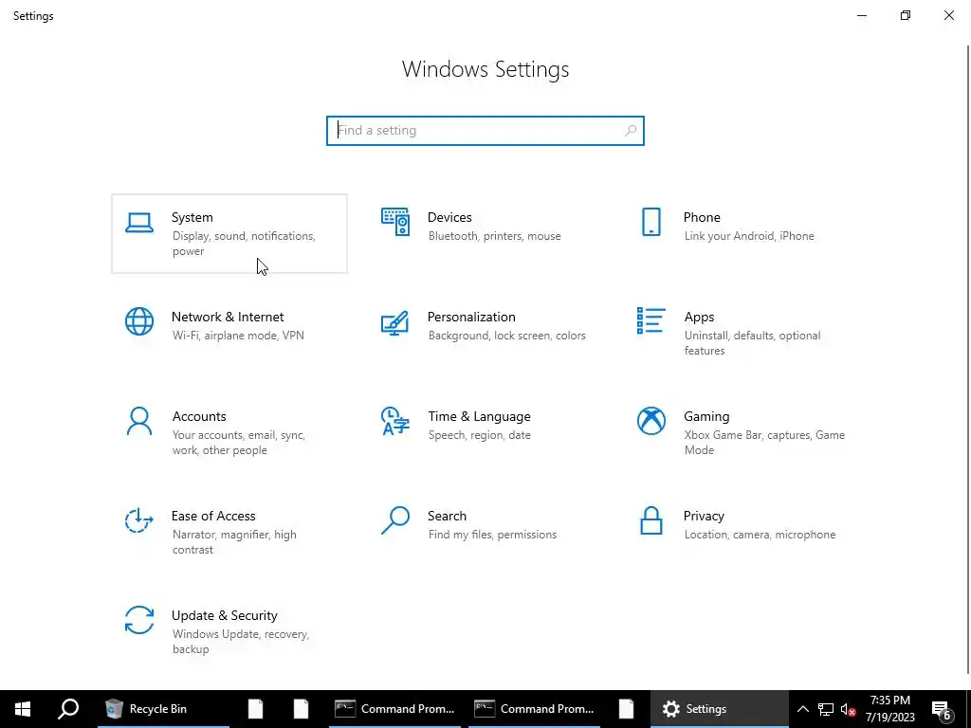Click the magnifier icon inside the search box
This screenshot has height=728, width=971.
631,131
